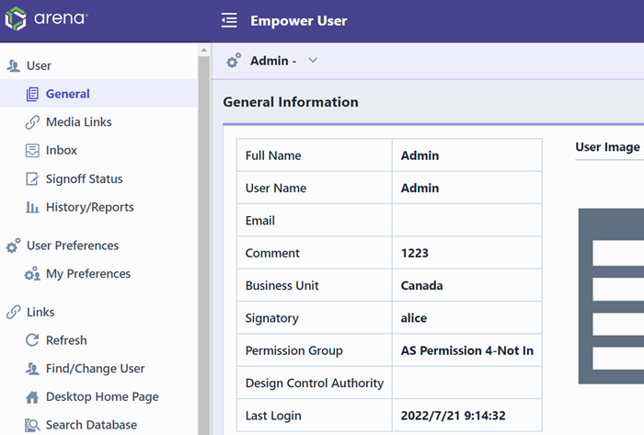
Task: Click gears icon beside Admin header
Action: pos(234,61)
